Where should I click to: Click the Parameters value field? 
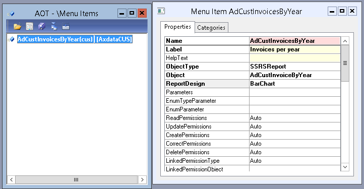295,92
